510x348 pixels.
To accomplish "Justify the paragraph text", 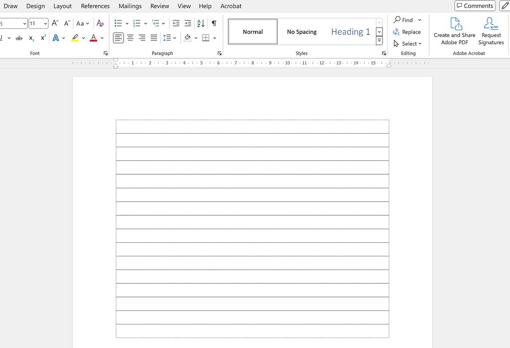I will tap(154, 38).
